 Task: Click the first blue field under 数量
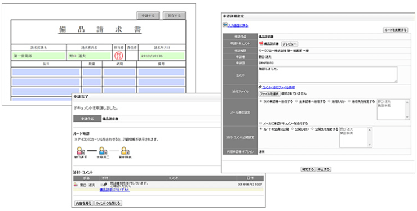(91, 72)
